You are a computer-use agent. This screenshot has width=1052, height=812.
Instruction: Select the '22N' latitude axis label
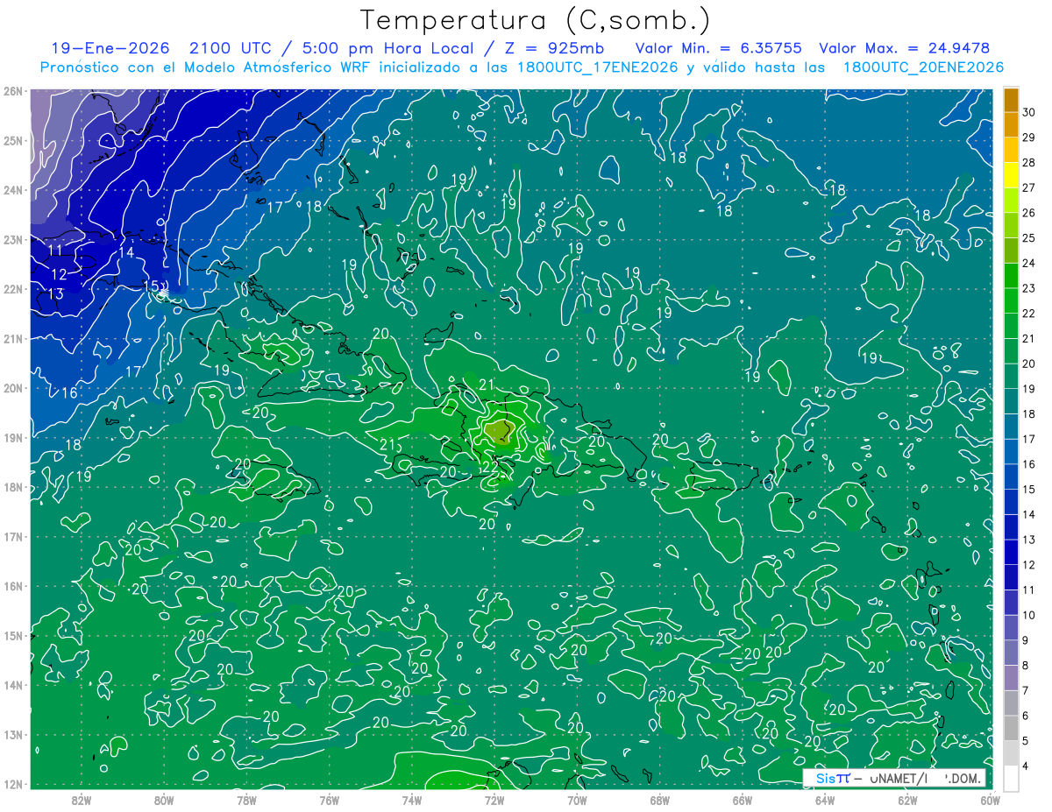[12, 289]
